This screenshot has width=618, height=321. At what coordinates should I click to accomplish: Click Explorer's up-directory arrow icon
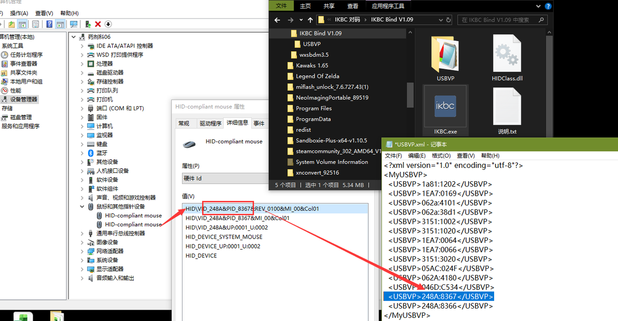(310, 20)
